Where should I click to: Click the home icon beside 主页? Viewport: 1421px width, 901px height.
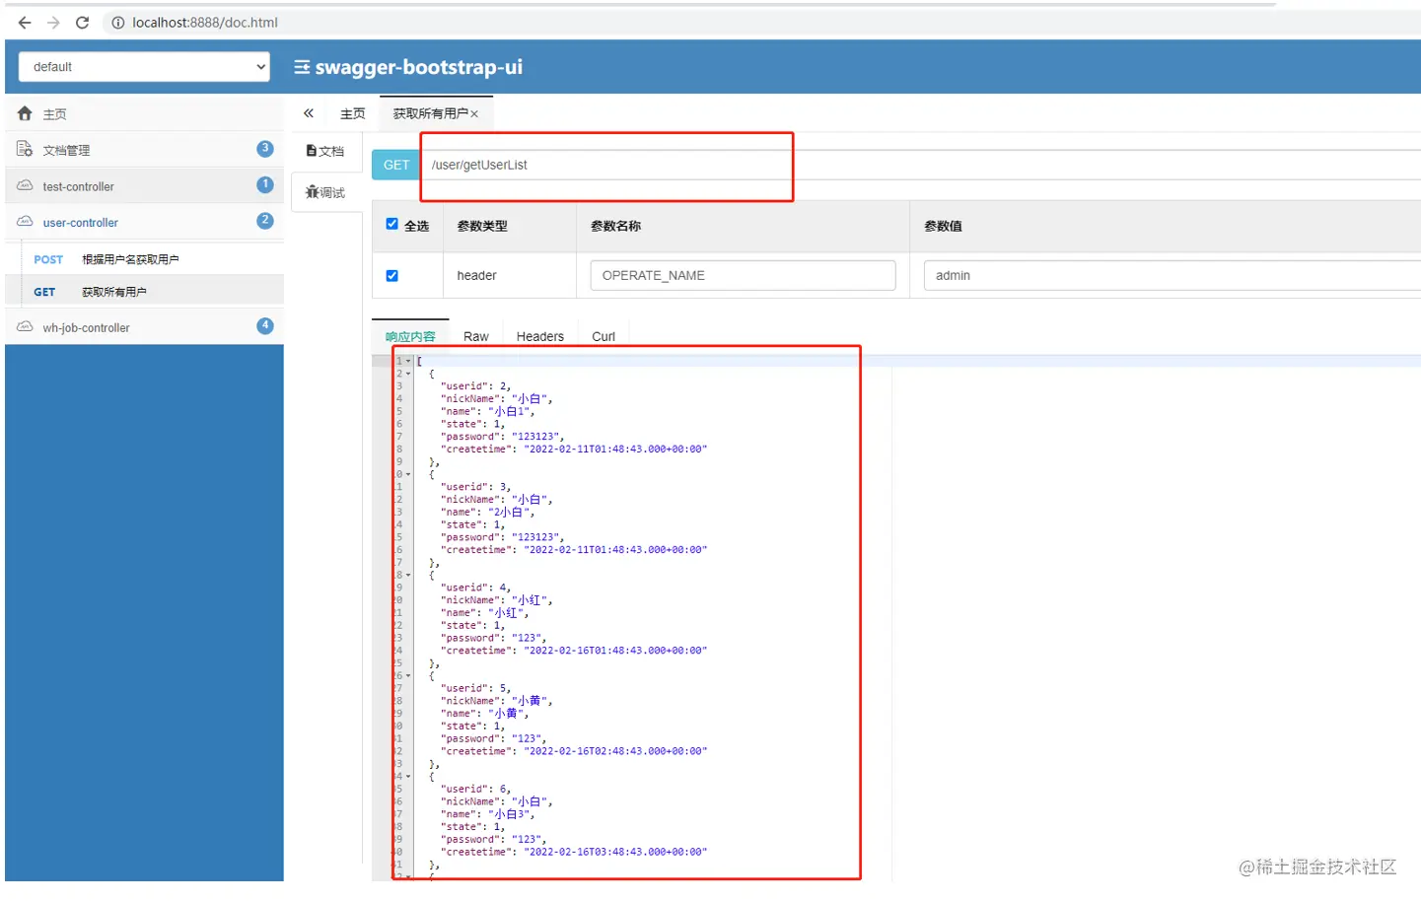25,113
